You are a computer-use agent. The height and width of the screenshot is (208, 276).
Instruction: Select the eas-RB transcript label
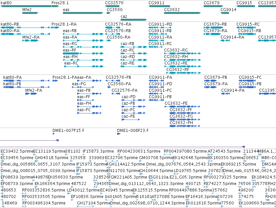click(x=70, y=31)
